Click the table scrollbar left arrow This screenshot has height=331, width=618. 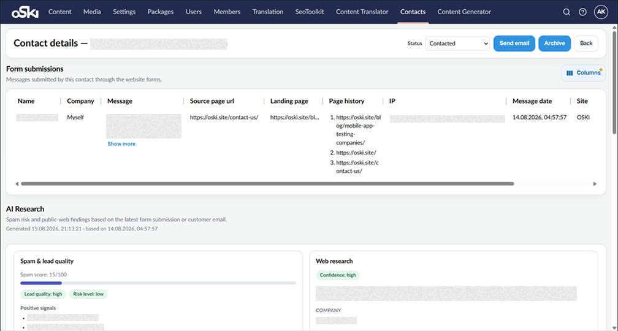pyautogui.click(x=17, y=184)
